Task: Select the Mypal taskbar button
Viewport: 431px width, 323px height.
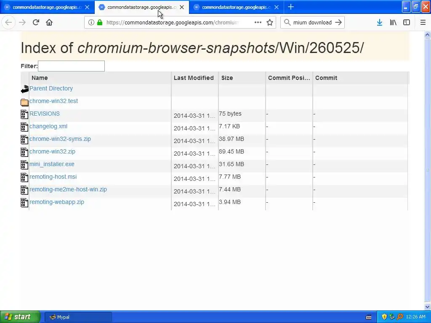Action: 78,317
